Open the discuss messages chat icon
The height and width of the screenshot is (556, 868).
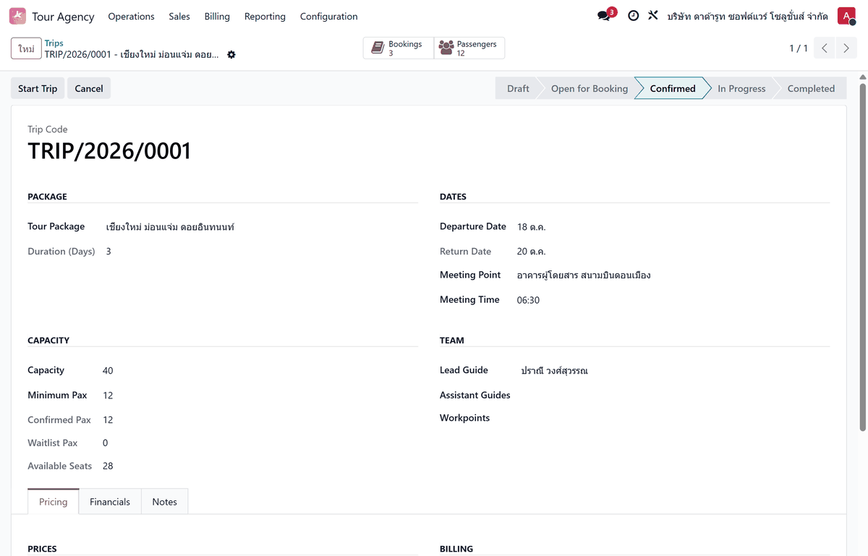point(604,16)
